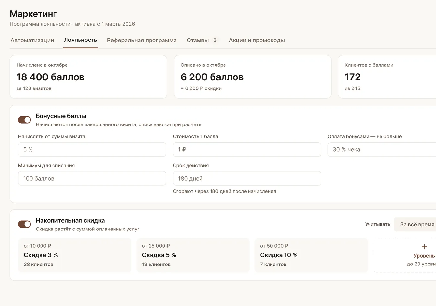Open the За всё время dropdown
Viewport: 436px width, 306px height.
click(x=415, y=224)
